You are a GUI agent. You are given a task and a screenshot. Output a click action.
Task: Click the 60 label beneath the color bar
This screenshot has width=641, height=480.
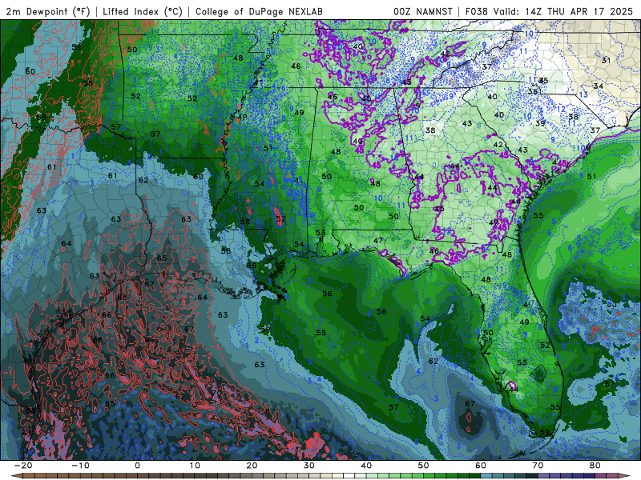481,466
